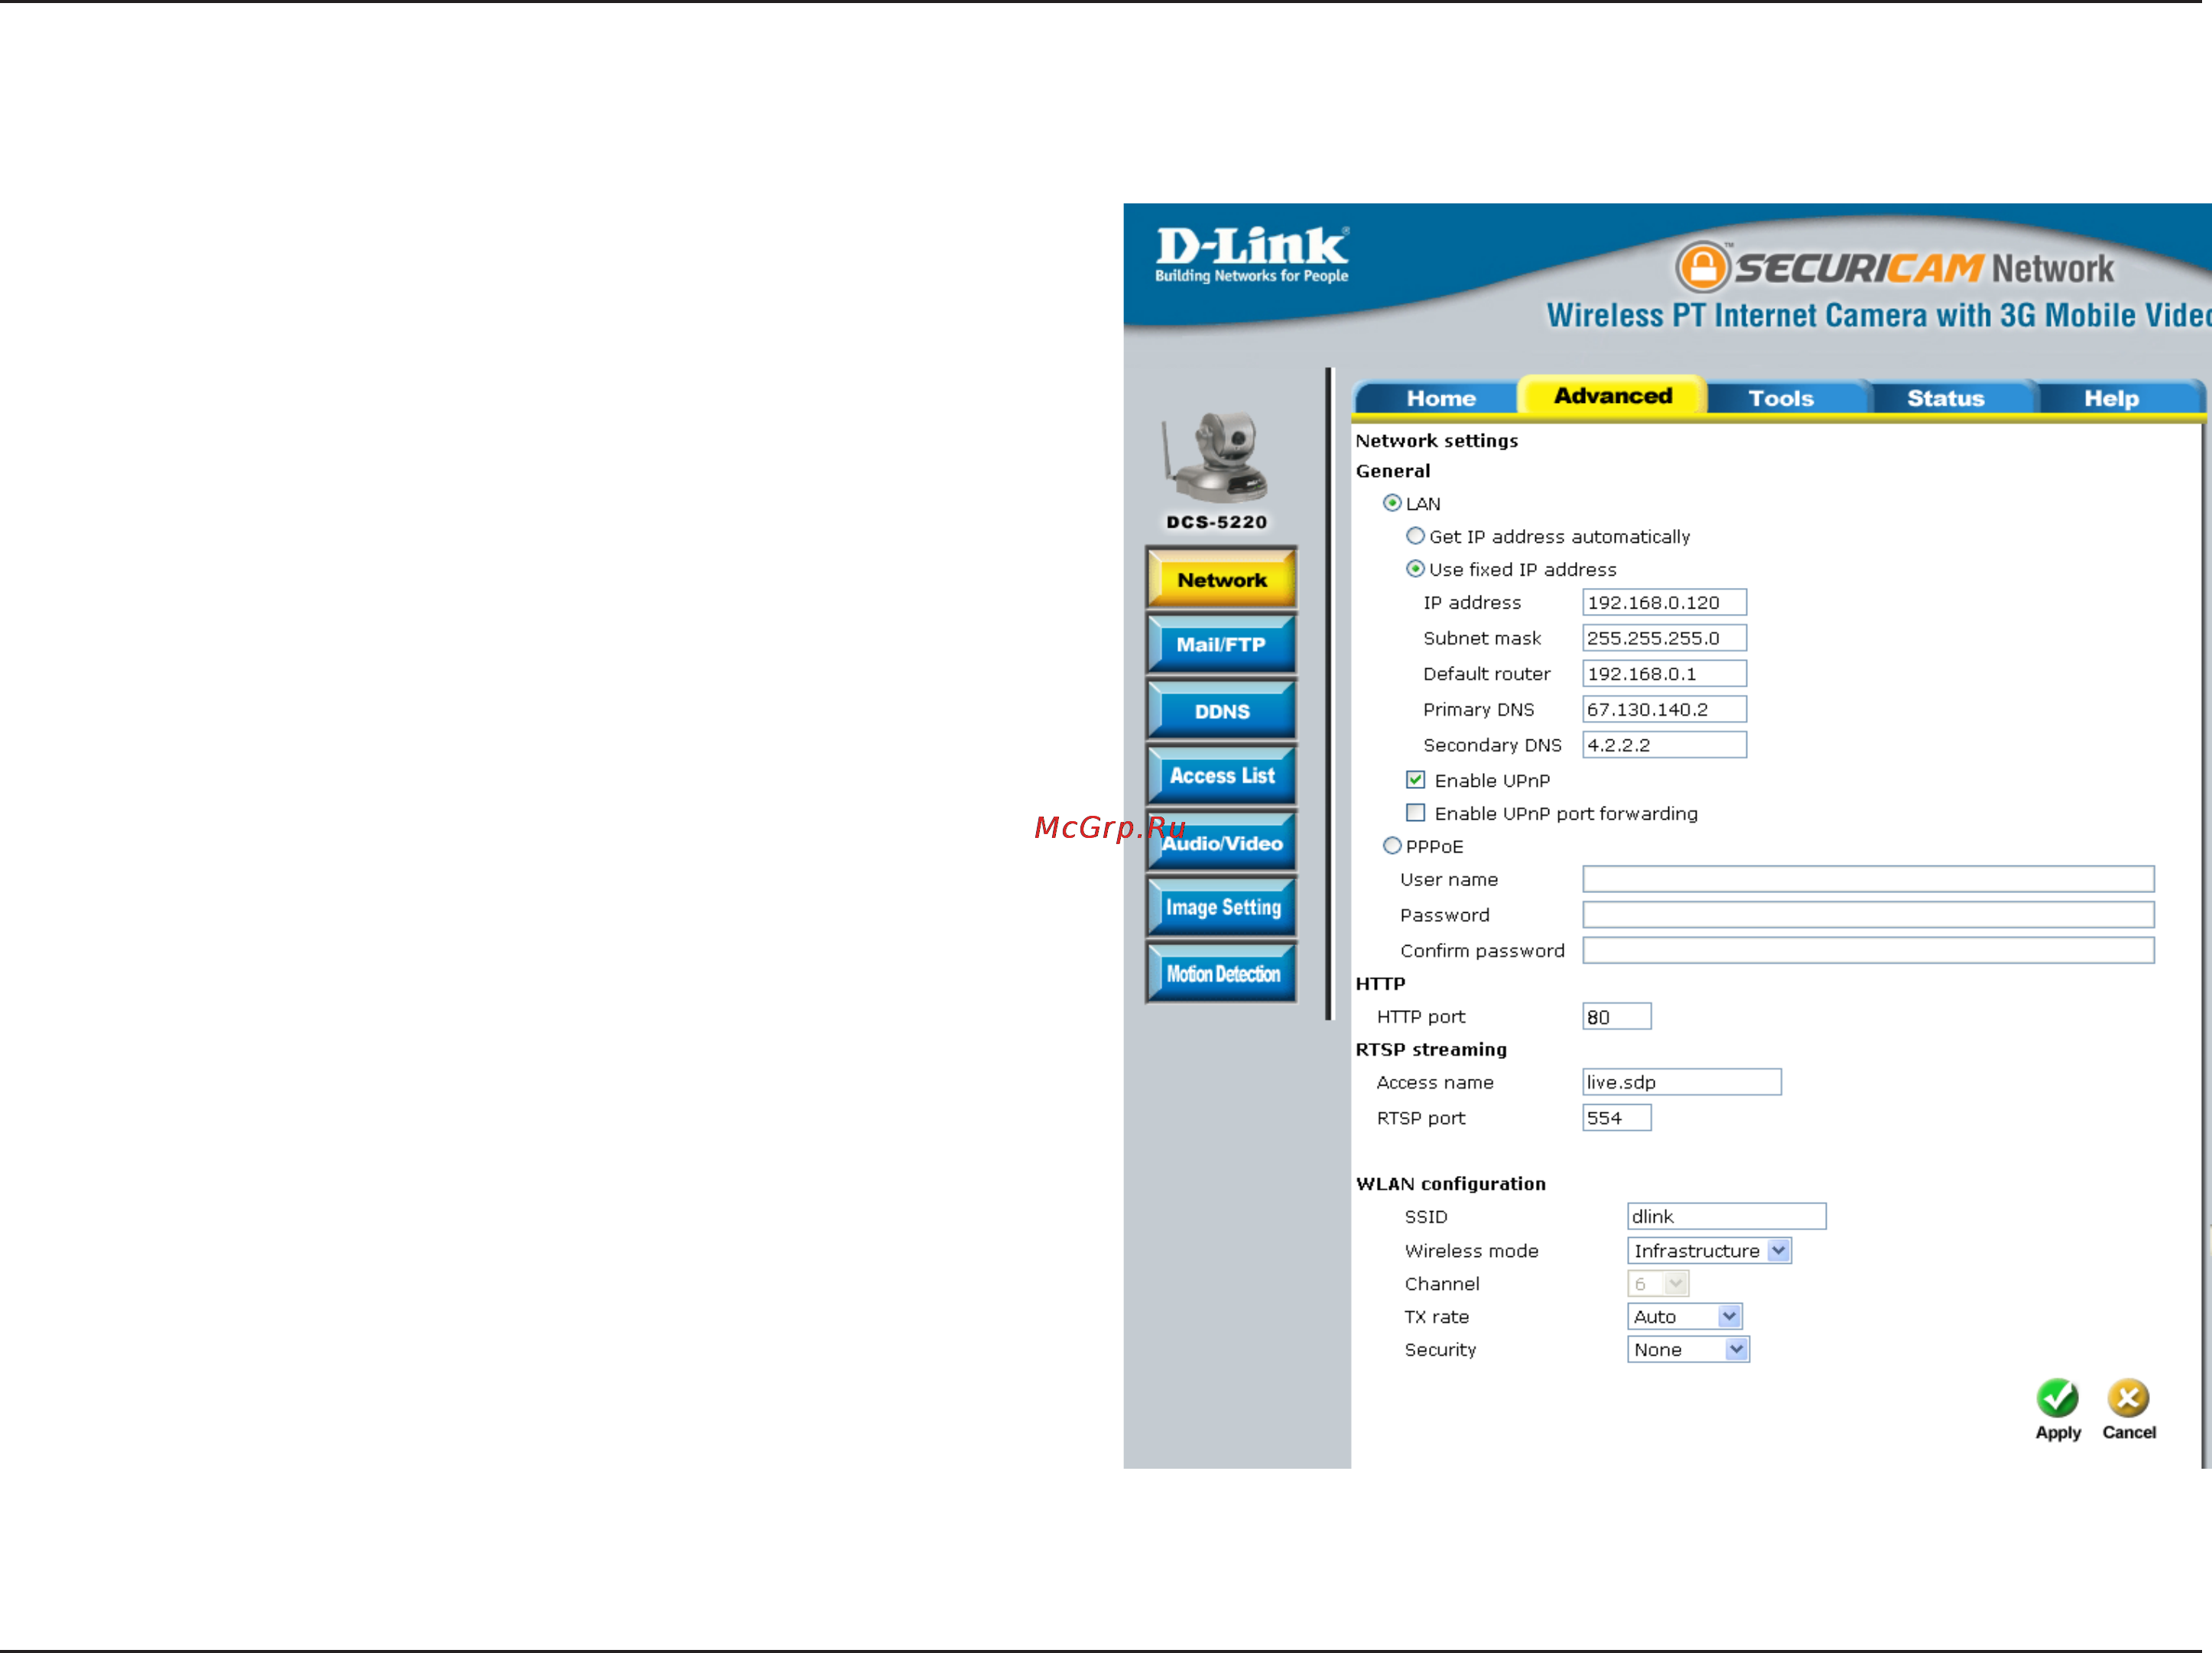Click the RTSP Access name field
2212x1653 pixels.
1681,1082
